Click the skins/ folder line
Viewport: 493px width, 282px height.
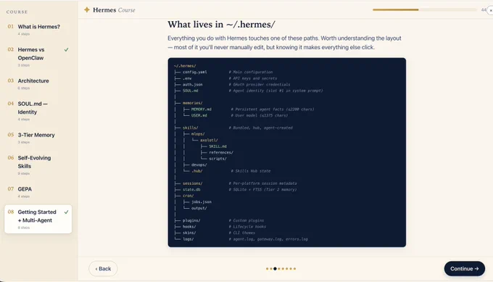pos(189,233)
